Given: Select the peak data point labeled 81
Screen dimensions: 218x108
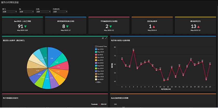Looking at the screenshot, I should pyautogui.click(x=133, y=51).
